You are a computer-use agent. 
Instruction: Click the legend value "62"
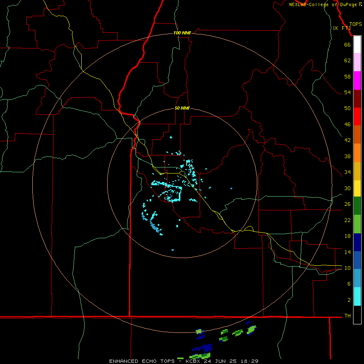[347, 61]
